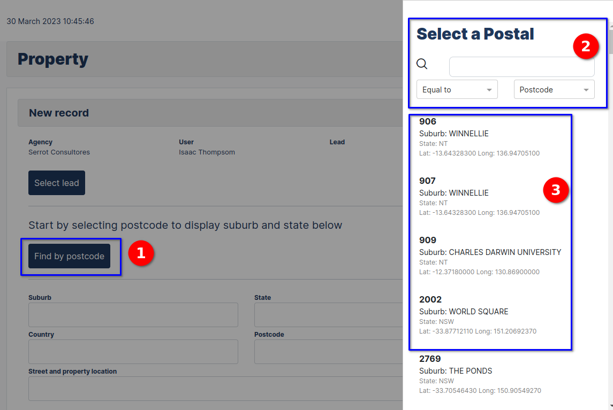Open the Postcode field dropdown
This screenshot has width=613, height=410.
click(x=554, y=89)
